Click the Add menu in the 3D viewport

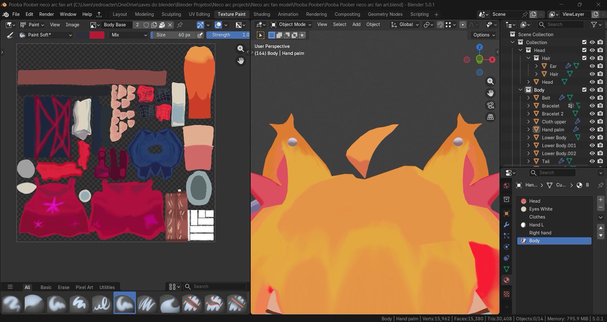356,24
